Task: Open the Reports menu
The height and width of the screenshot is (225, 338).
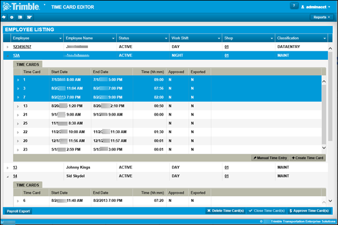Action: point(322,17)
